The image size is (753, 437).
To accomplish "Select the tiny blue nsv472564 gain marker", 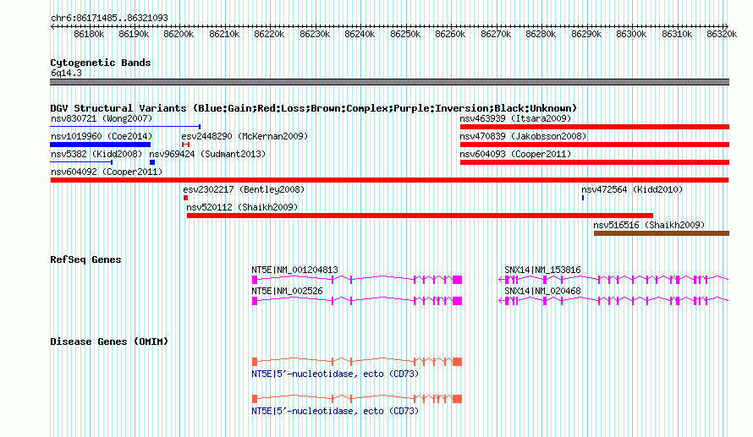I will click(x=583, y=198).
